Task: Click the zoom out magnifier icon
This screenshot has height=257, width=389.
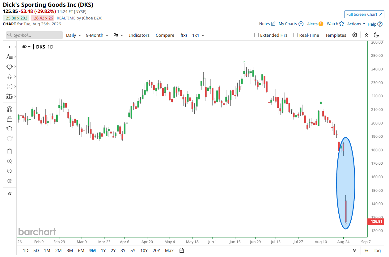Action: click(x=9, y=171)
